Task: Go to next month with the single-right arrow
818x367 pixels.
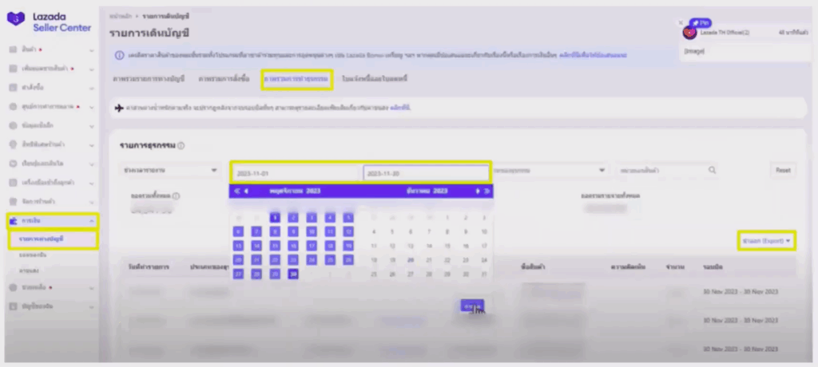Action: coord(478,191)
